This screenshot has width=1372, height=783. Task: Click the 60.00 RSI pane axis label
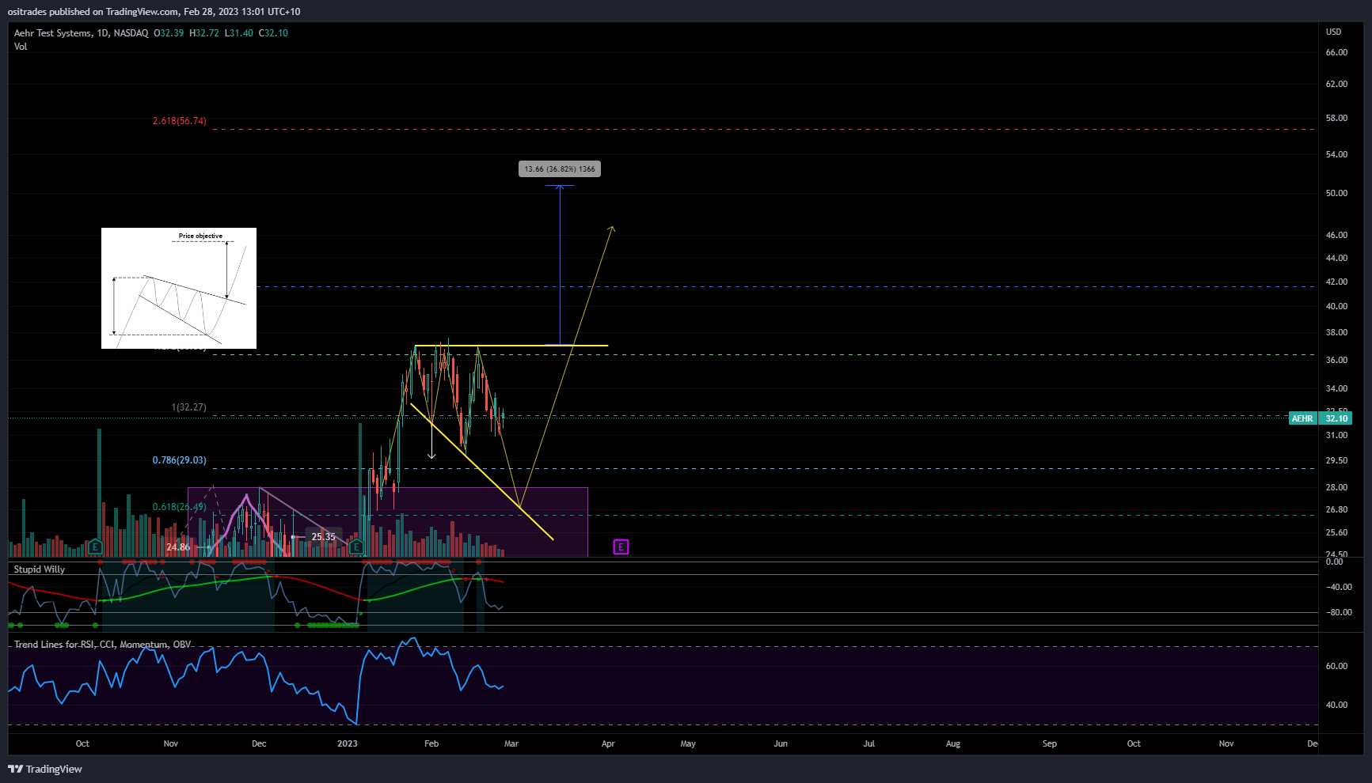tap(1336, 666)
